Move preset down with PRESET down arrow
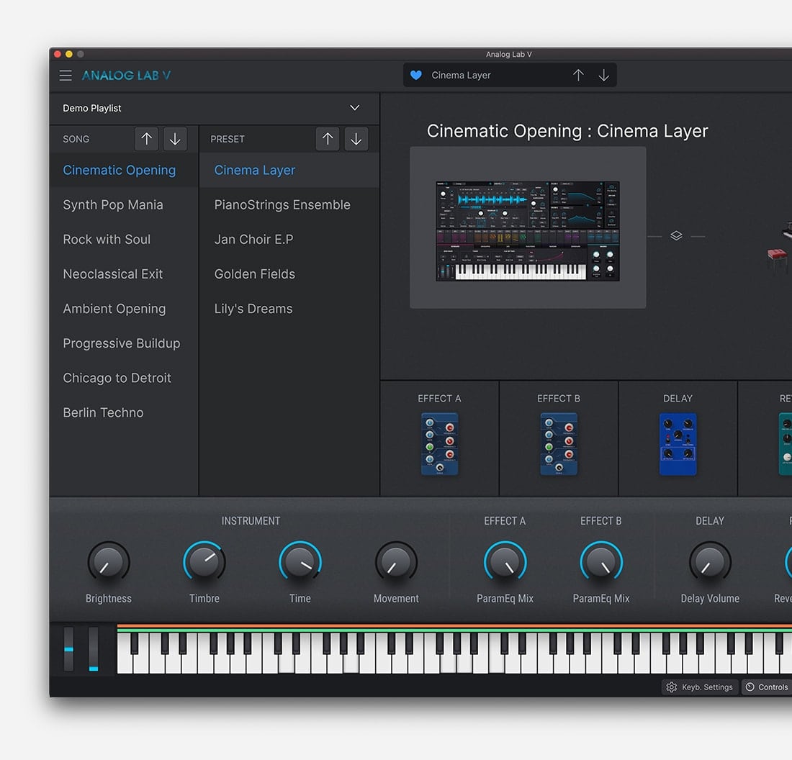Viewport: 792px width, 760px height. tap(356, 139)
